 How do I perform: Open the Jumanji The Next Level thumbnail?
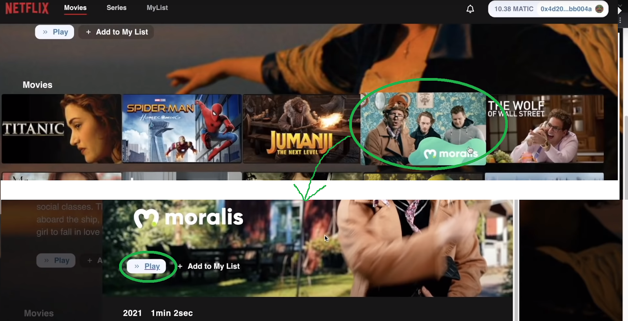pos(301,129)
